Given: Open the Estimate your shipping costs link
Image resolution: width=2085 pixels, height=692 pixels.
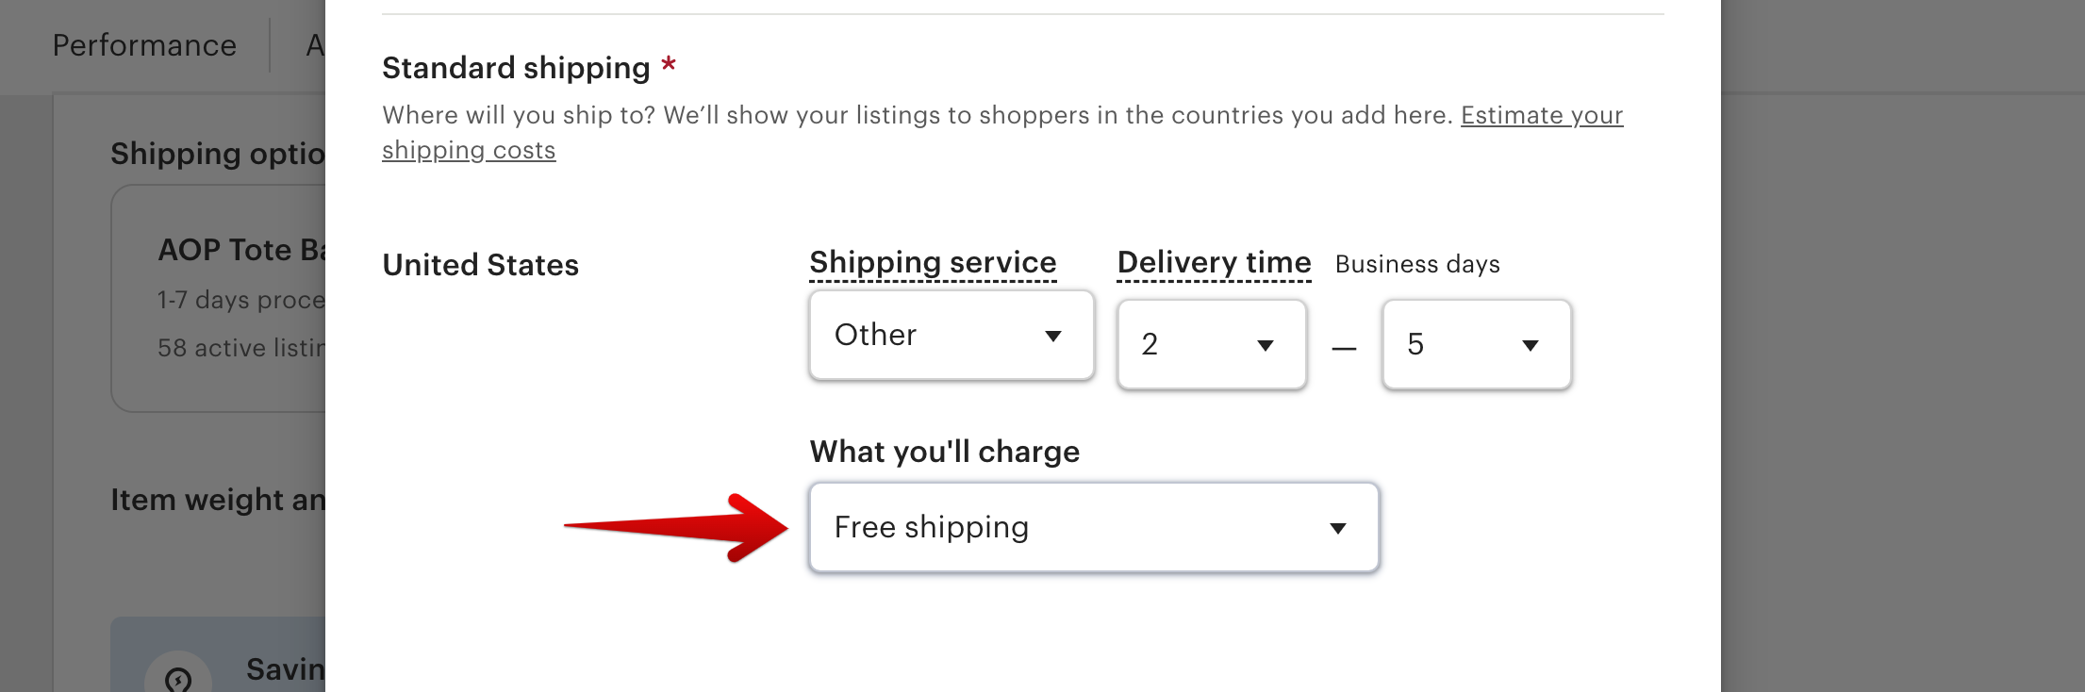Looking at the screenshot, I should pos(1542,115).
